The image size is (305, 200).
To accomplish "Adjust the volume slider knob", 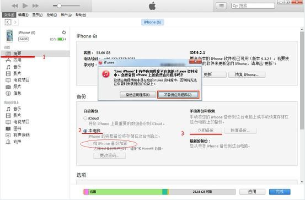I will tap(59, 6).
